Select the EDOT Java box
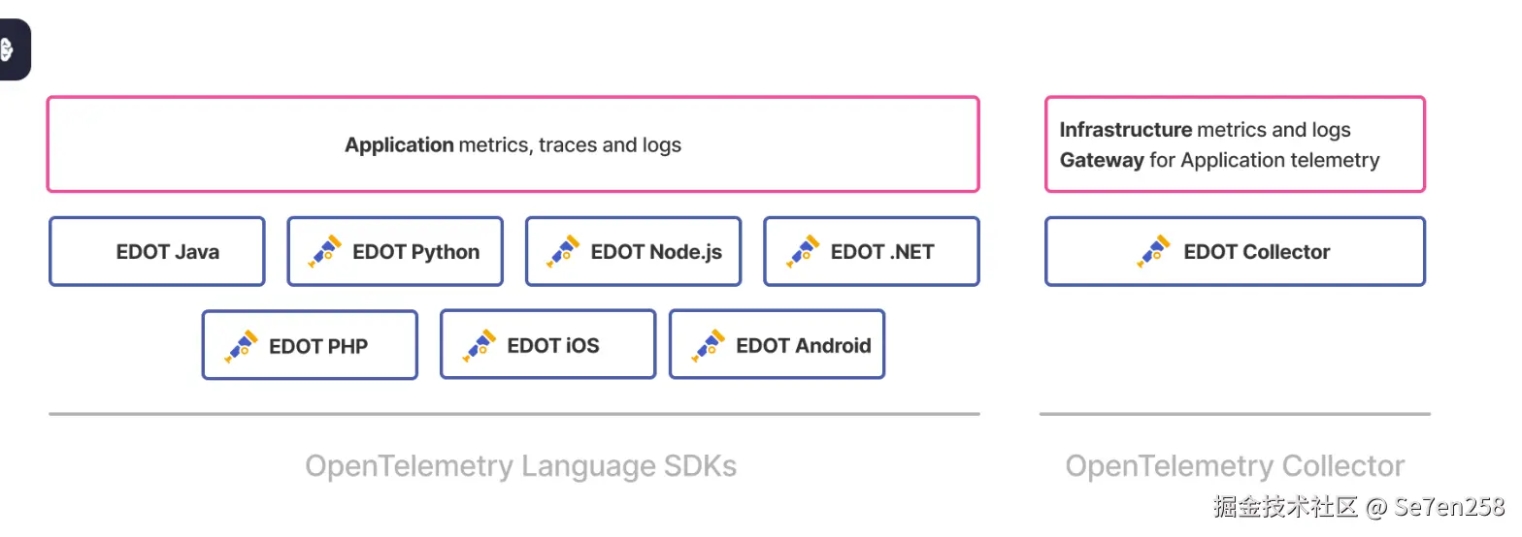Image resolution: width=1522 pixels, height=537 pixels. point(157,252)
